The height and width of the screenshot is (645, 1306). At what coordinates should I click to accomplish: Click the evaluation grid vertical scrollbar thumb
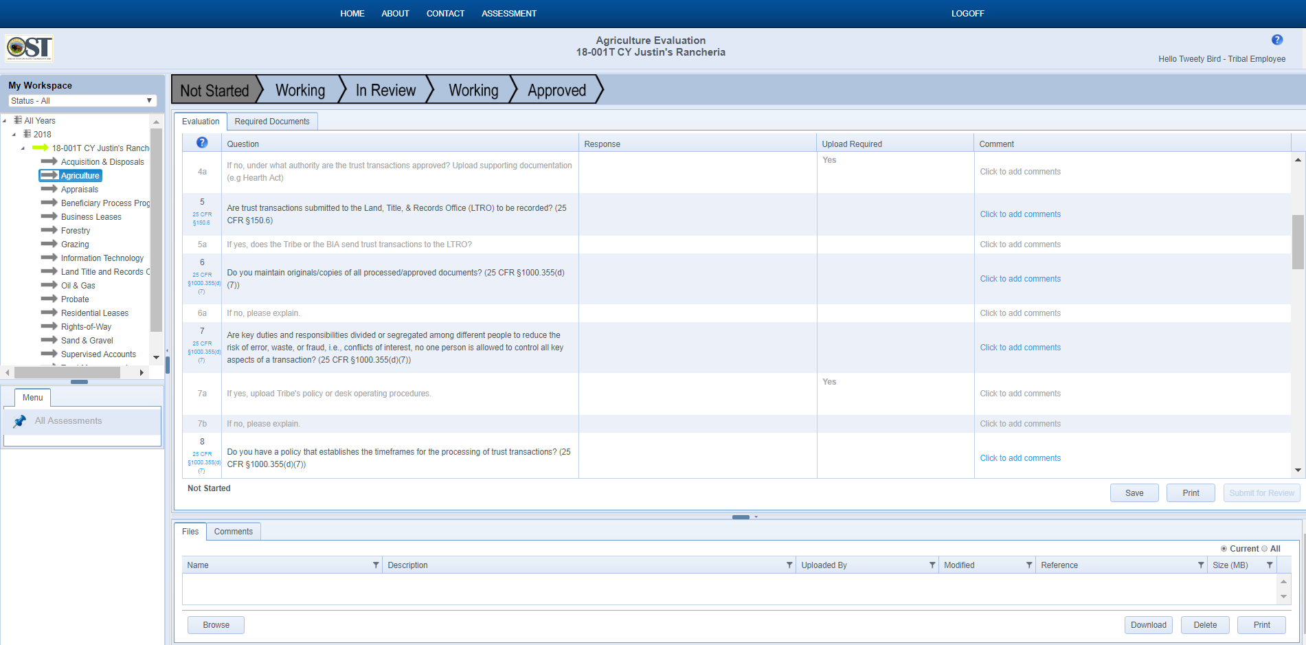point(1298,242)
